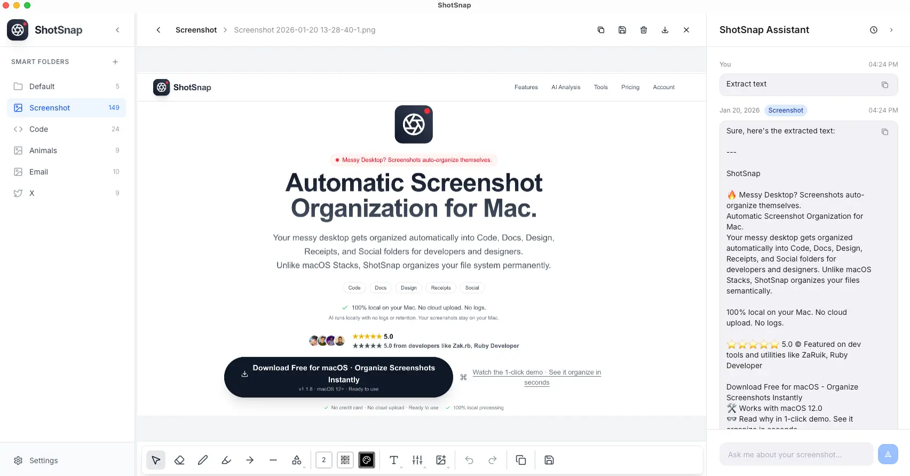Click the 'Download Free for macOS' button in preview
910x476 pixels.
point(338,377)
